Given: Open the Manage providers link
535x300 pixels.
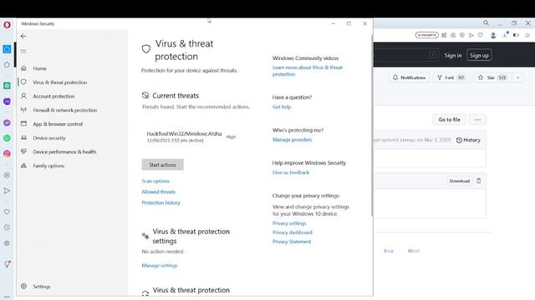Looking at the screenshot, I should [292, 139].
